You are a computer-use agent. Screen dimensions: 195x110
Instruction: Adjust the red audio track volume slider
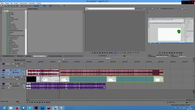(10, 72)
